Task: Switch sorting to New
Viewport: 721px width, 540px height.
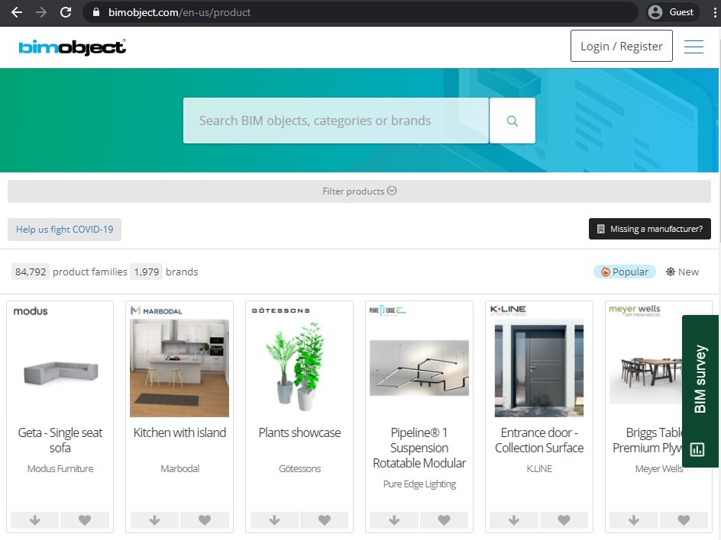Action: click(681, 271)
